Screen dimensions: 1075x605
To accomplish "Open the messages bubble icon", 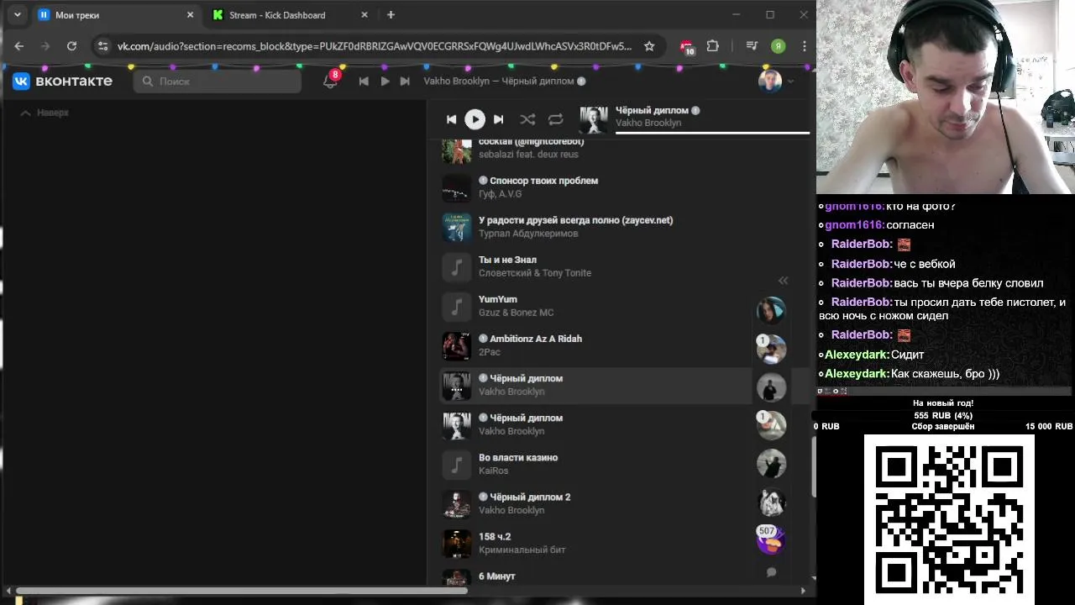I will pos(771,572).
